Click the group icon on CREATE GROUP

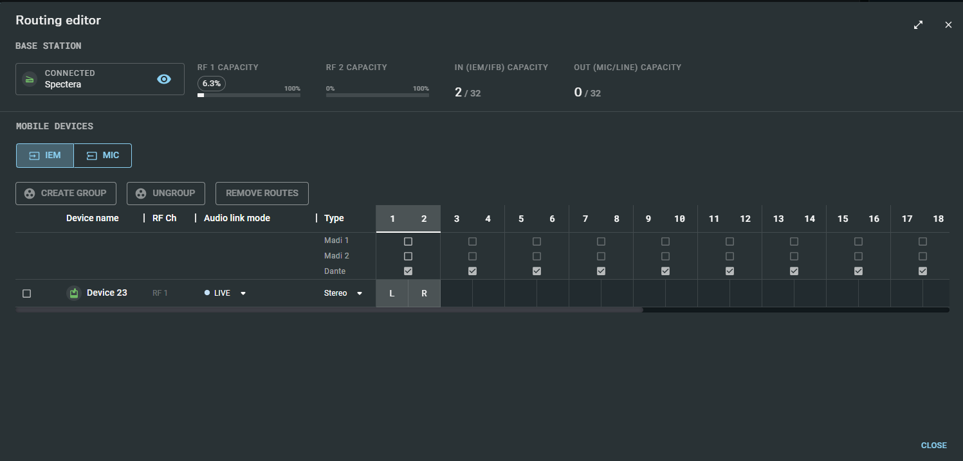30,193
